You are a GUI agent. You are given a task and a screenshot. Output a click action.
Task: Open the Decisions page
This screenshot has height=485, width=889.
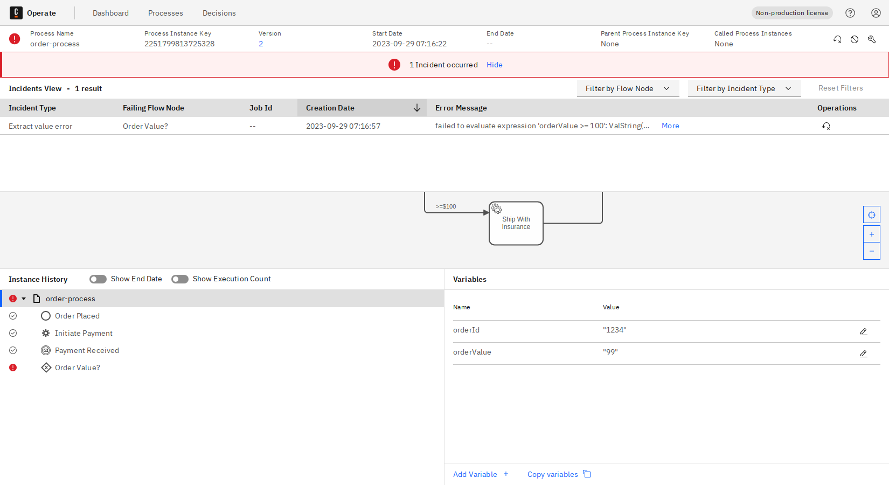pos(219,12)
